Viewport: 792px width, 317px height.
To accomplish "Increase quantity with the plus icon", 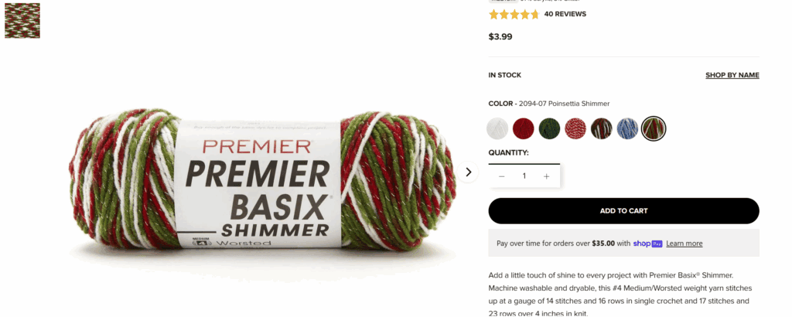I will pos(546,176).
